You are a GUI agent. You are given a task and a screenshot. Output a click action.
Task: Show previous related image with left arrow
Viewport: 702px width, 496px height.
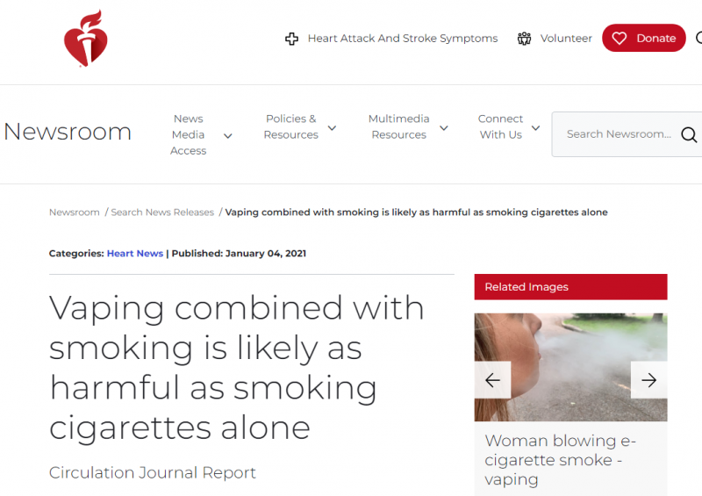[492, 380]
